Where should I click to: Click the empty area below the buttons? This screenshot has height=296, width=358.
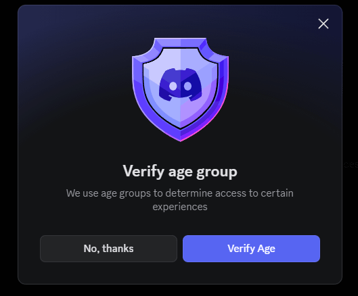180,273
